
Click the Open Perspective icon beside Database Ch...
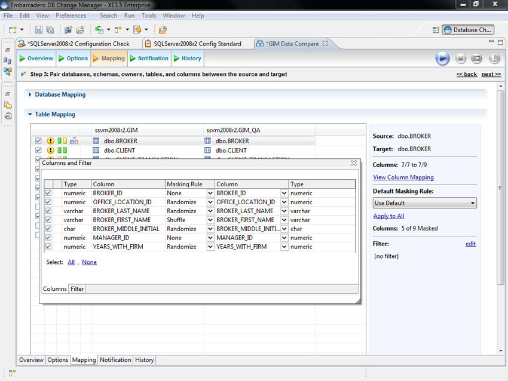click(x=436, y=30)
